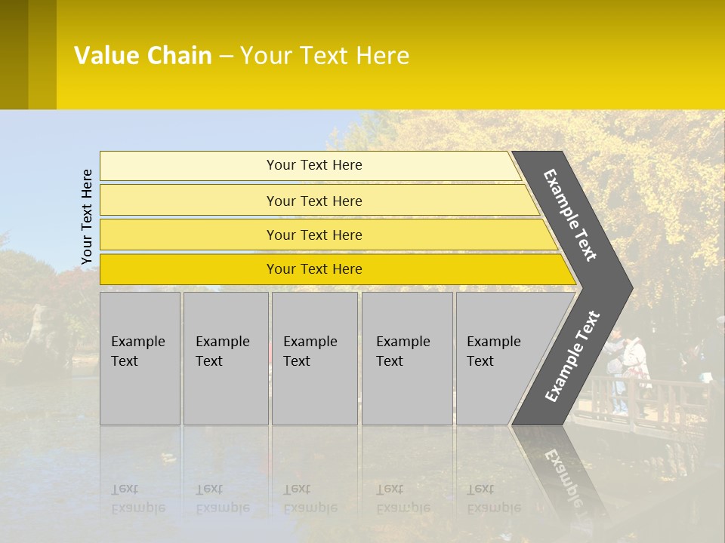Viewport: 725px width, 543px height.
Task: Click the dark olive stripe at far left
Action: pyautogui.click(x=14, y=54)
